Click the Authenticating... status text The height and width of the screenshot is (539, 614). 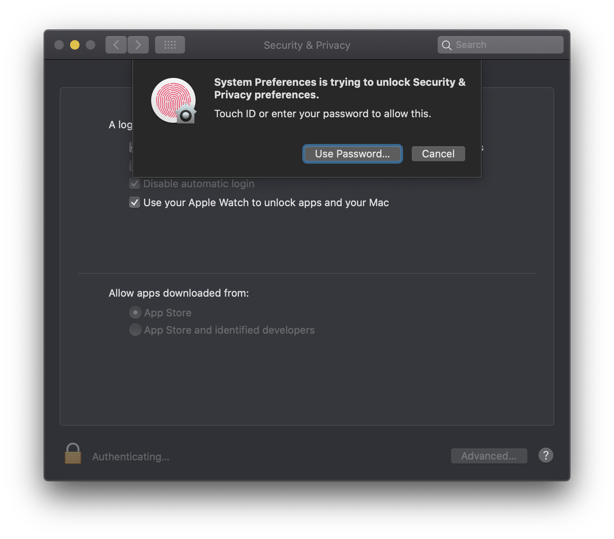[x=131, y=457]
